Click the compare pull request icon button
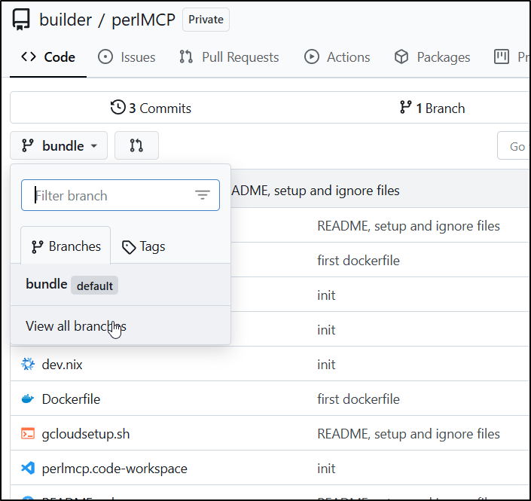This screenshot has height=501, width=531. coord(136,145)
